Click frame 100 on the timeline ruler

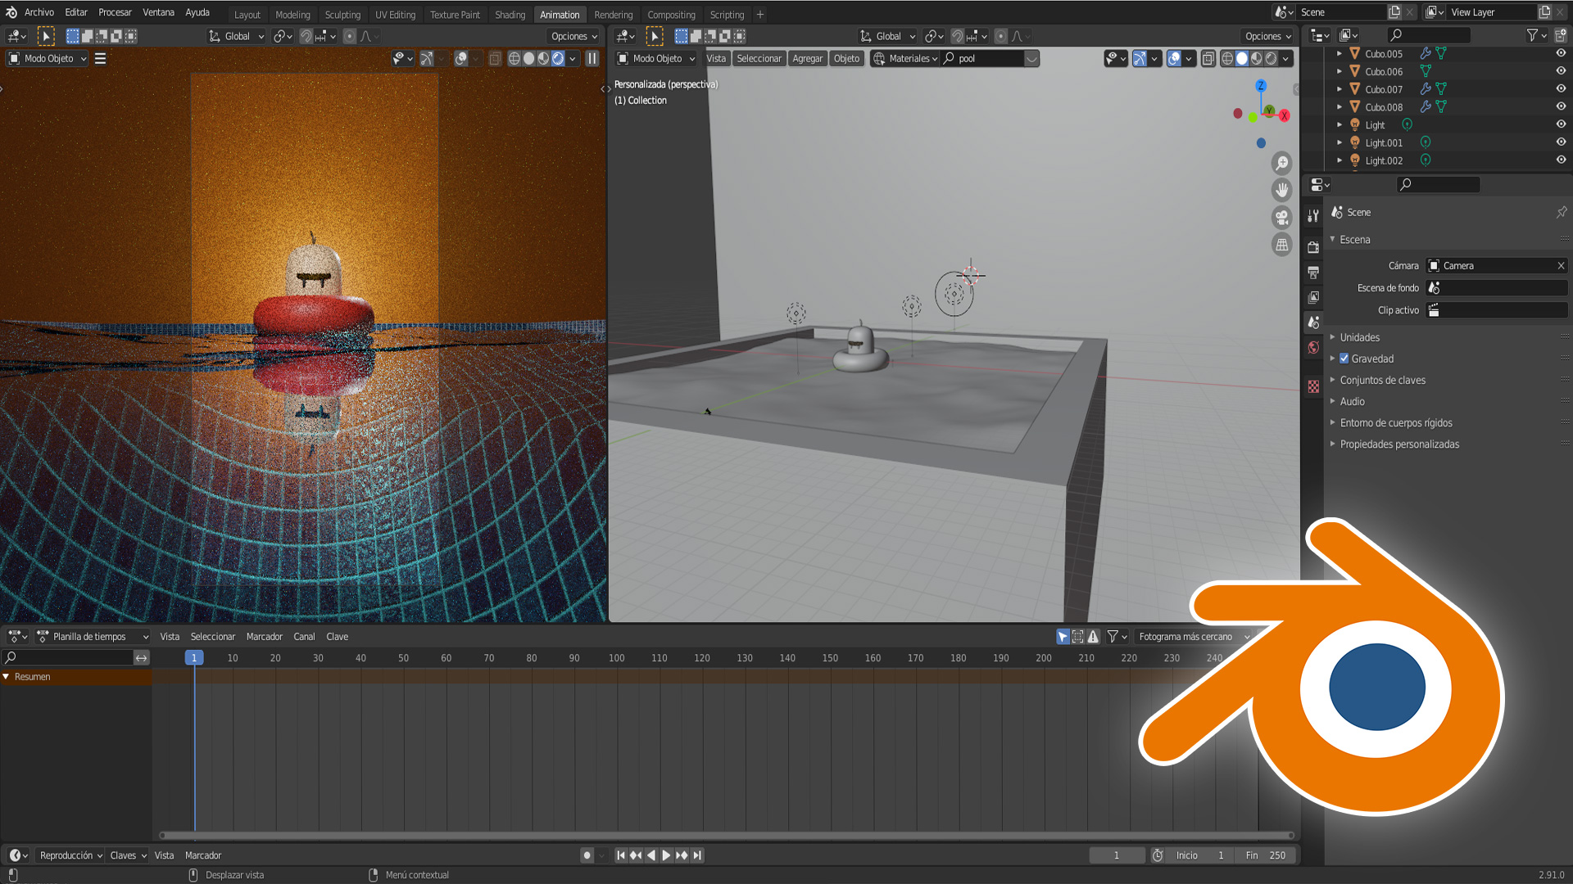click(x=616, y=658)
